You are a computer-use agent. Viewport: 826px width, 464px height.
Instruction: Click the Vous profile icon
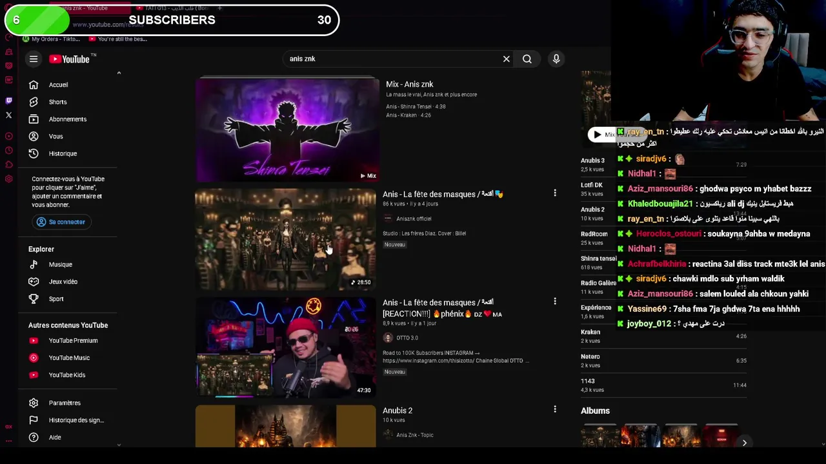coord(34,137)
